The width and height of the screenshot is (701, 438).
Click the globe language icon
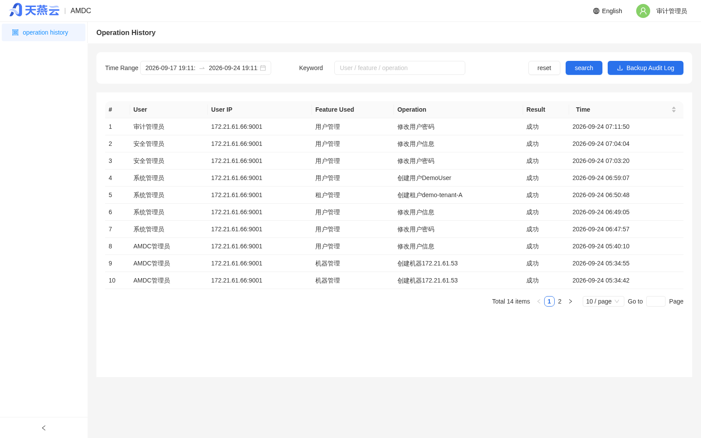pyautogui.click(x=596, y=11)
